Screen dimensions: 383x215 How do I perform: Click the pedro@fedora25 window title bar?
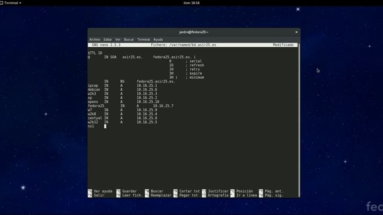(194, 32)
